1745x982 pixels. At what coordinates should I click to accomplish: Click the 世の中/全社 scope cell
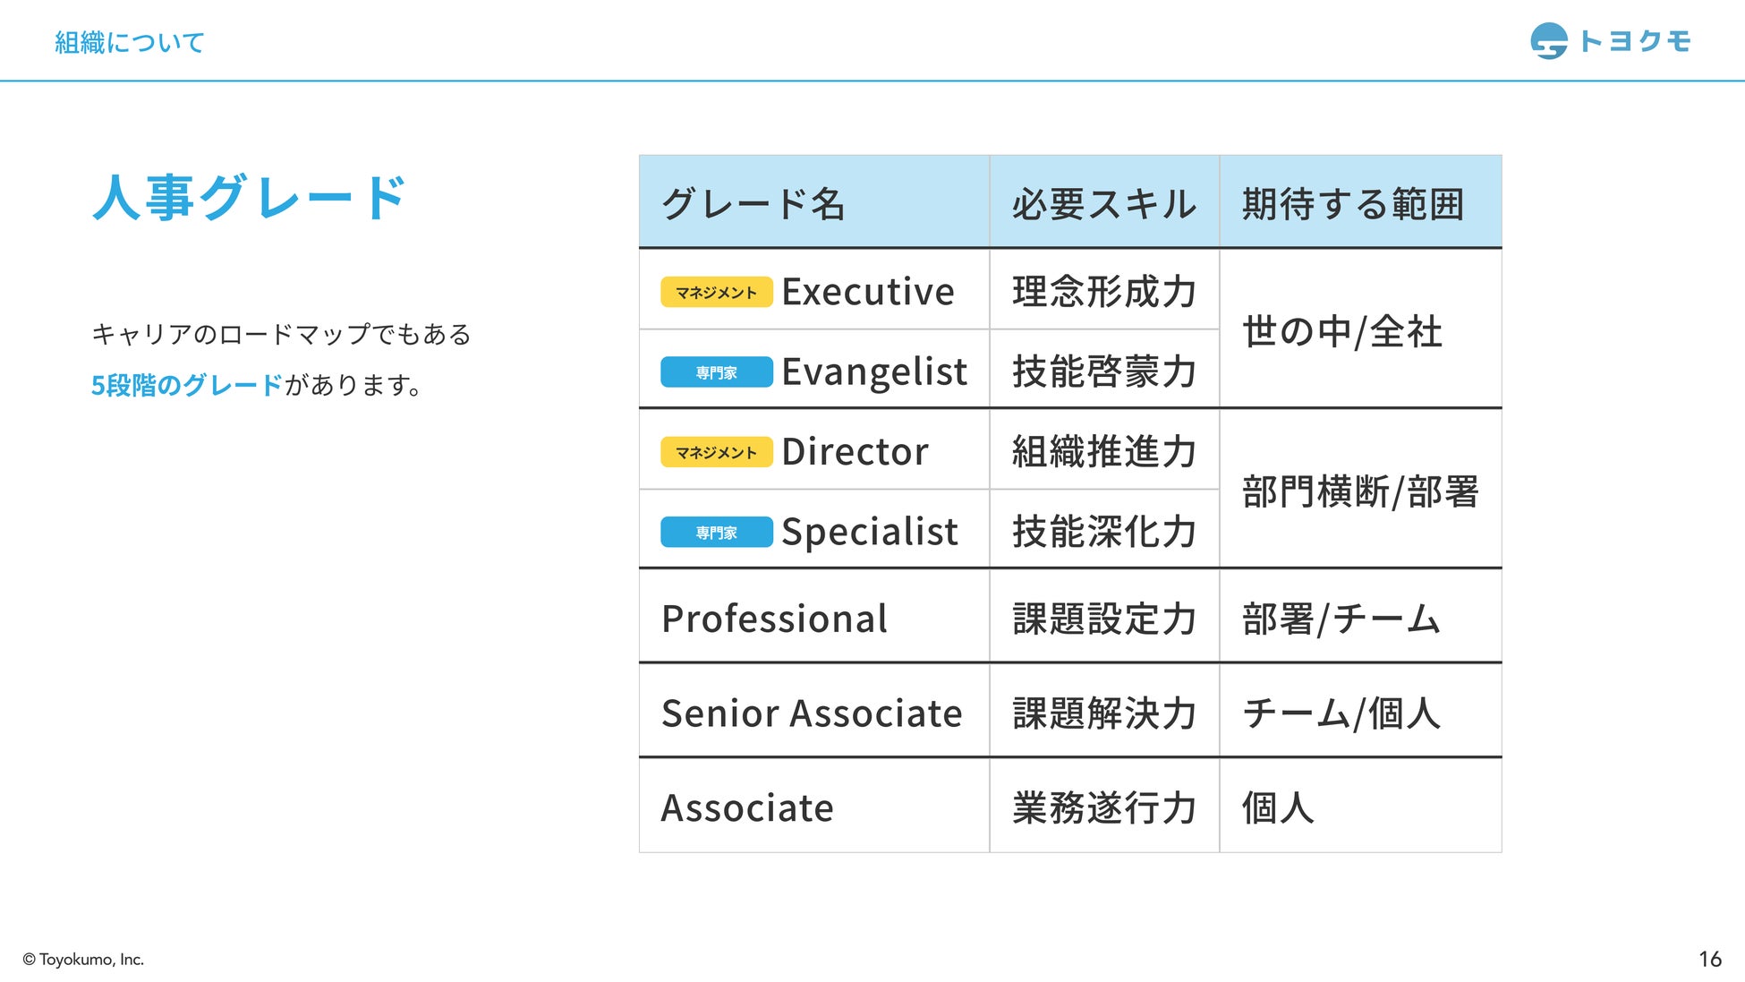(1341, 331)
